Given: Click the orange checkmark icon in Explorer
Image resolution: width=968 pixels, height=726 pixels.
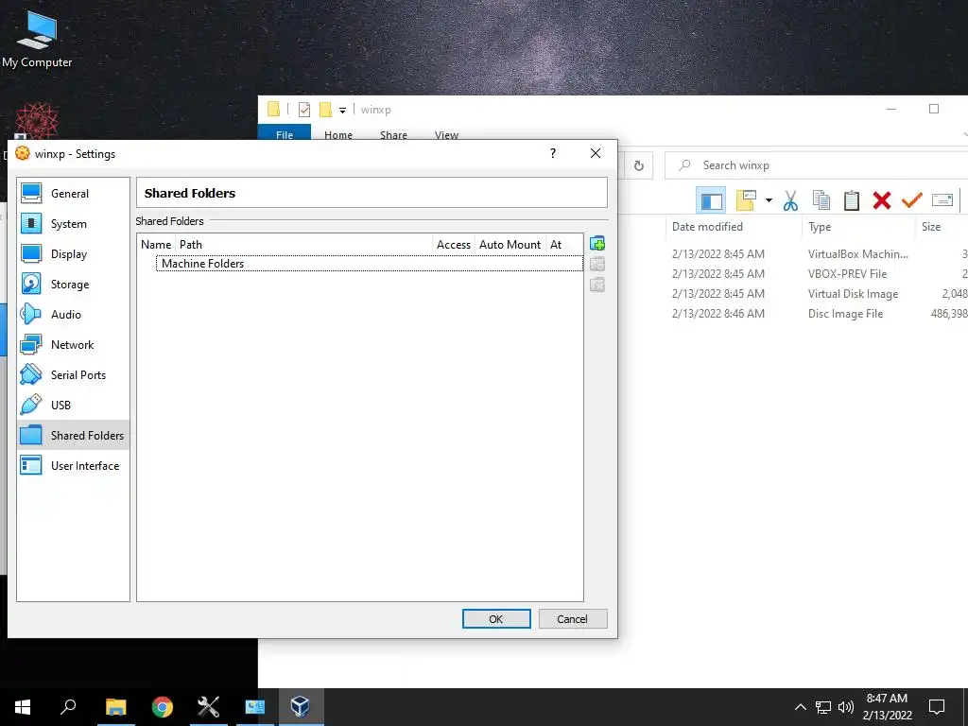Looking at the screenshot, I should click(x=911, y=200).
